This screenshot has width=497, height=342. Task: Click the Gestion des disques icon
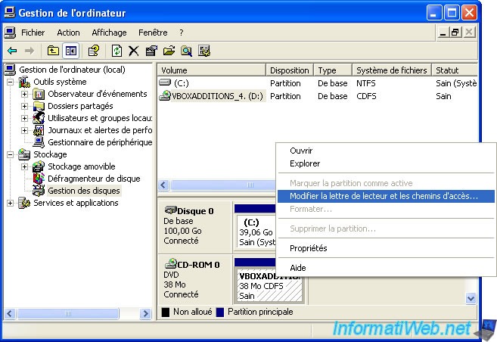coord(39,191)
